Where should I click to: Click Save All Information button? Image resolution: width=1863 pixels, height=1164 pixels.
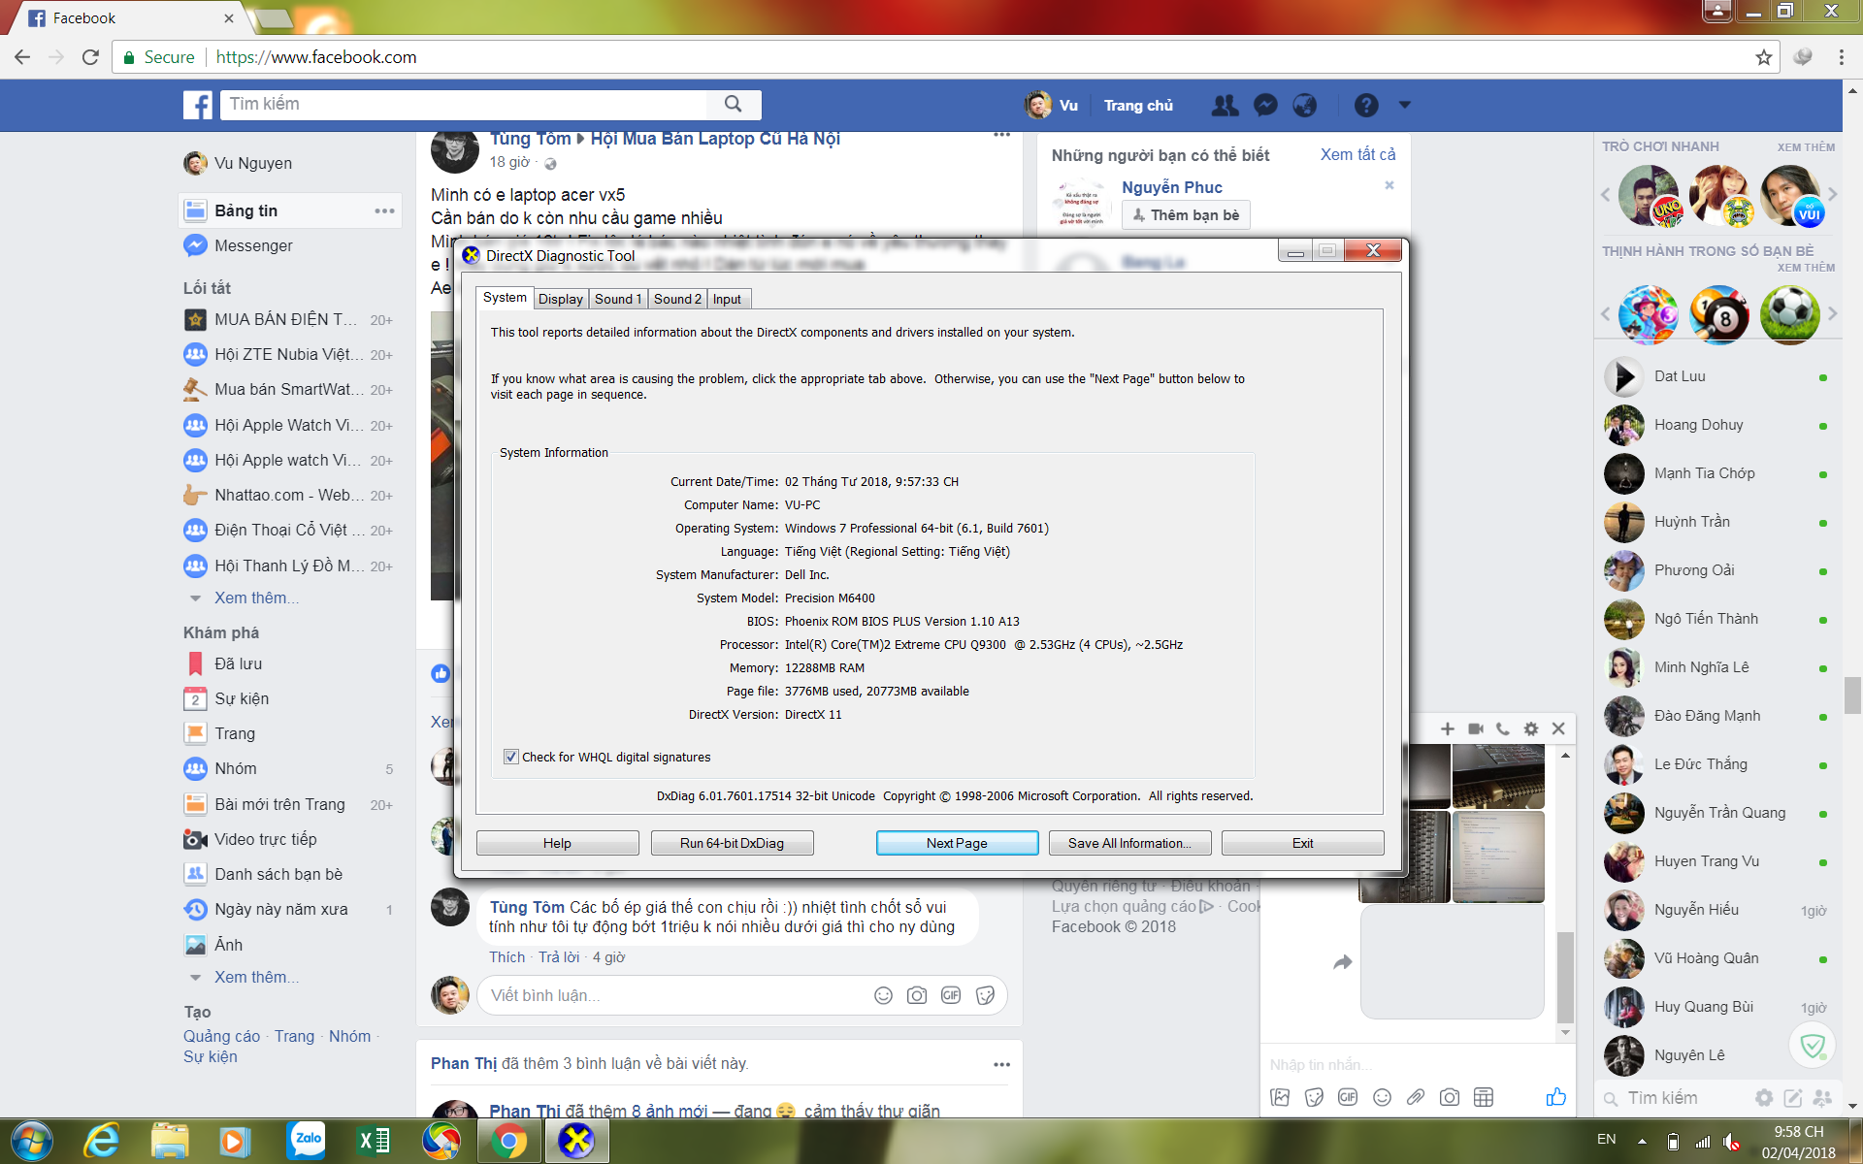click(1129, 843)
